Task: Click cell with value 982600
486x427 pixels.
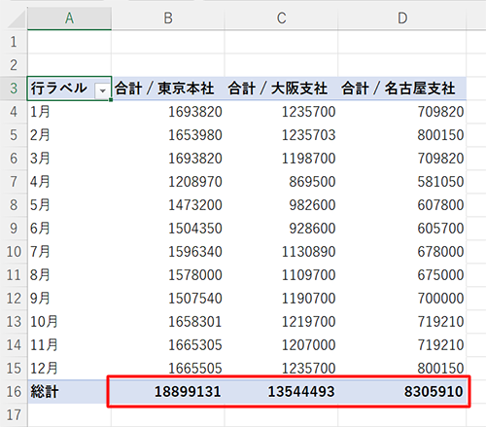Action: pos(281,205)
